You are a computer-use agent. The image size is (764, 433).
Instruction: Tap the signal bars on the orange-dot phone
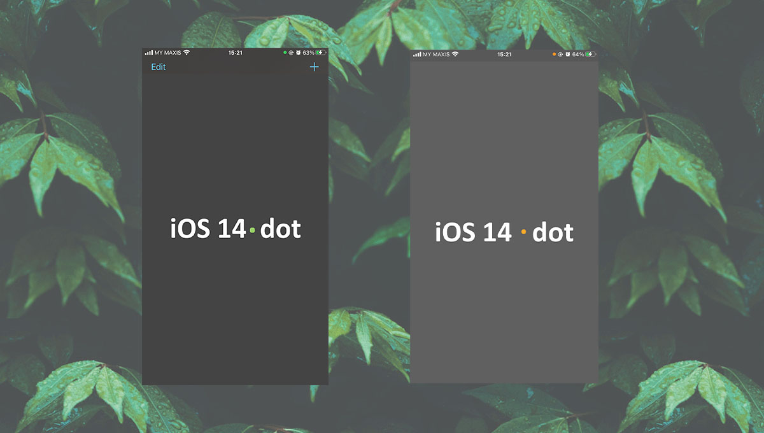point(417,55)
